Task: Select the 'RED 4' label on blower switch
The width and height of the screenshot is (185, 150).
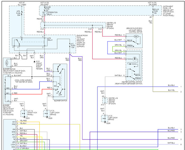Action: click(x=50, y=88)
